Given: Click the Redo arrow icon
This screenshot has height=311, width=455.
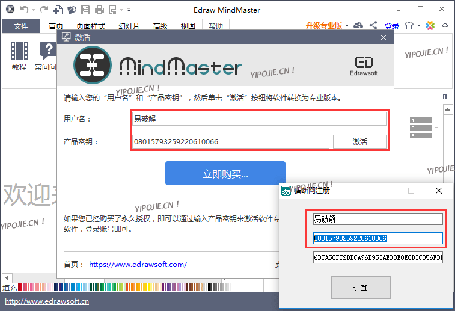Looking at the screenshot, I should (44, 10).
